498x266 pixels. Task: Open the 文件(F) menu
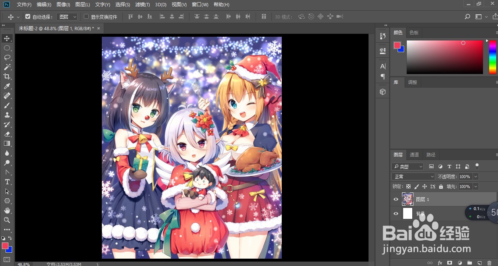[x=24, y=4]
